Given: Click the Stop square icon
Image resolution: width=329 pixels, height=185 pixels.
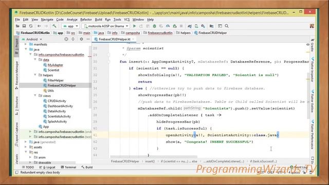Looking at the screenshot, I should pos(181,26).
